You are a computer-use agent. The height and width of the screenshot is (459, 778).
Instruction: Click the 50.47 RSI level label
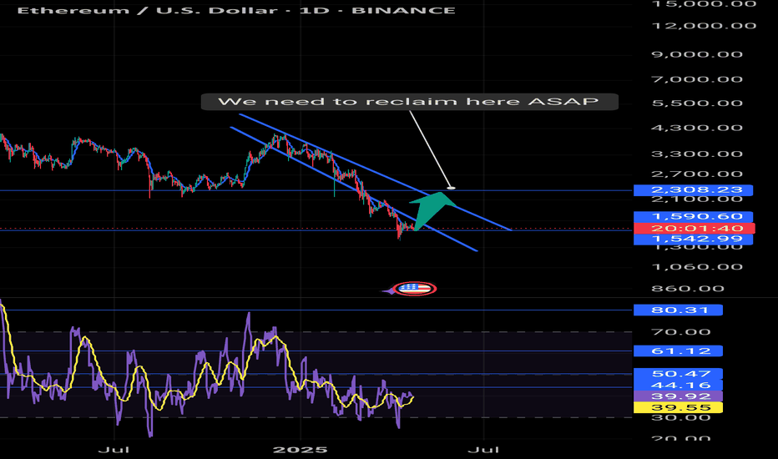pyautogui.click(x=679, y=374)
